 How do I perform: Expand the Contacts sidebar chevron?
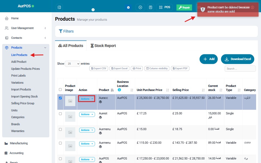point(45,38)
